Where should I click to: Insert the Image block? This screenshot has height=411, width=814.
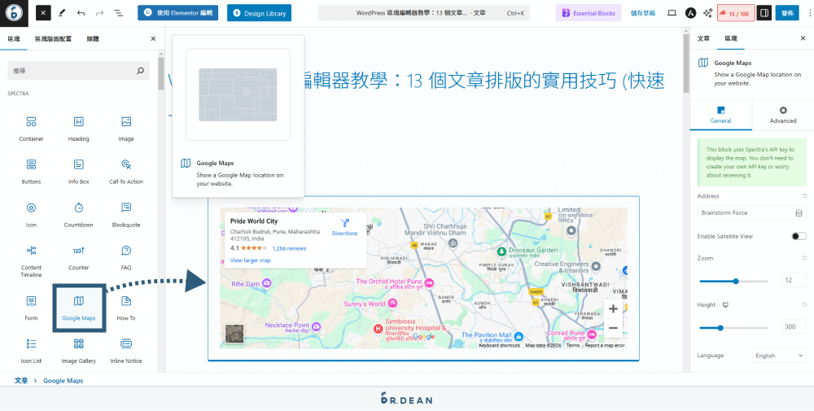125,129
